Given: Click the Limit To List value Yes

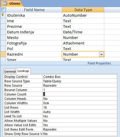Looking at the screenshot, I should pos(80,116).
